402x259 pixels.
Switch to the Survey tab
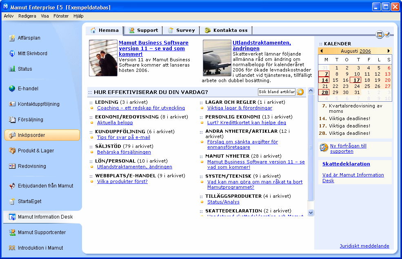point(181,30)
